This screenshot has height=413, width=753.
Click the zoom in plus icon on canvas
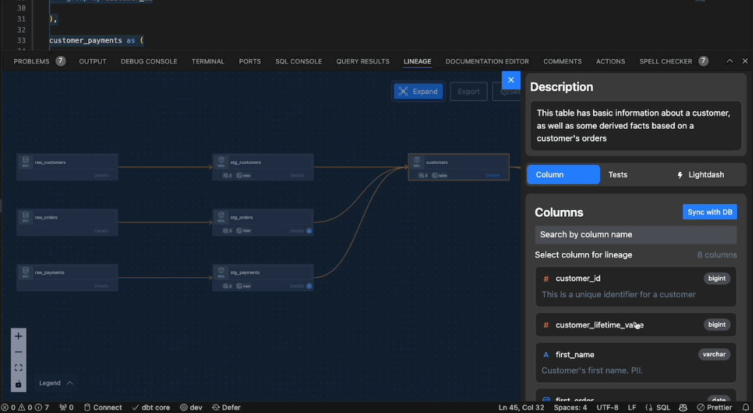coord(18,335)
